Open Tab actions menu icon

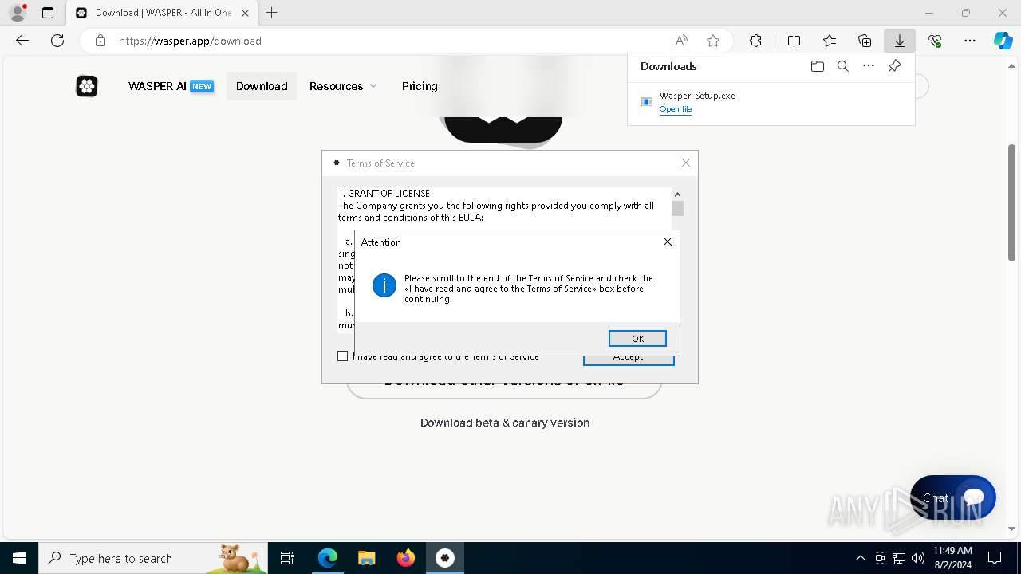[48, 13]
